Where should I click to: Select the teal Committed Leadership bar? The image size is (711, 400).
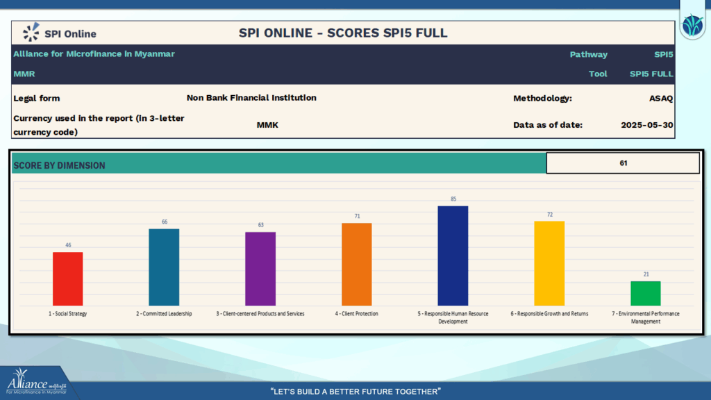pos(164,267)
